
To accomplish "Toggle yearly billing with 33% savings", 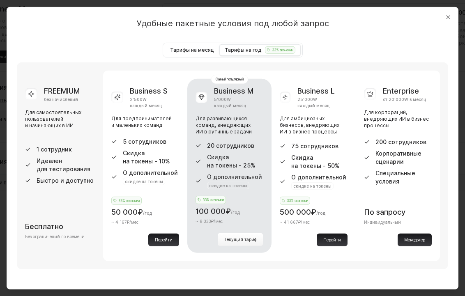I will pos(260,50).
